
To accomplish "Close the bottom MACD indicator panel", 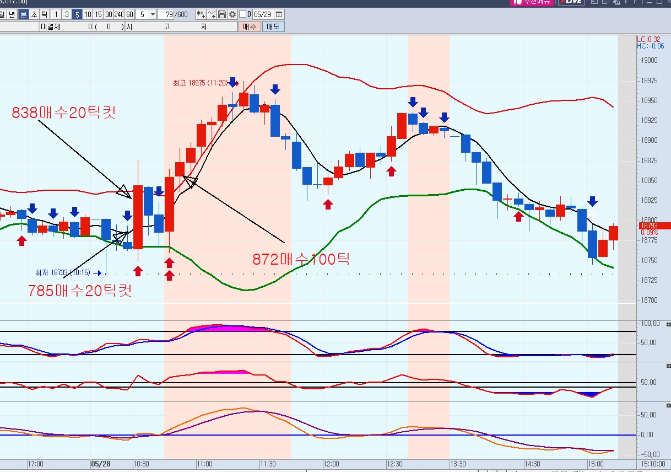I will [669, 405].
